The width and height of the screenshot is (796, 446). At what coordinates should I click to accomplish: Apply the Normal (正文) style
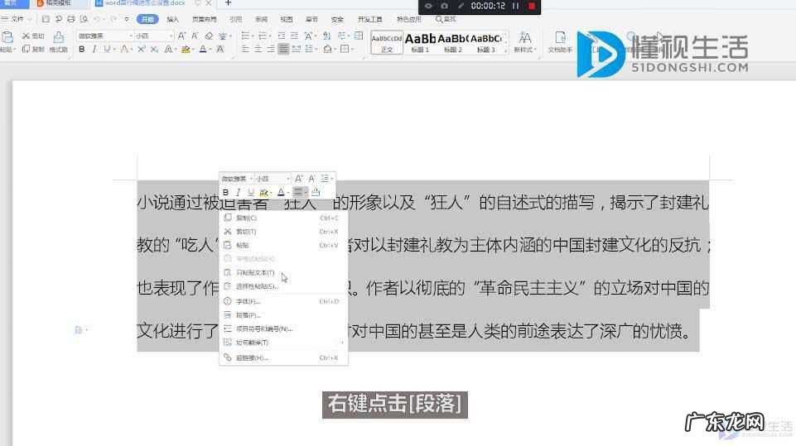tap(387, 42)
